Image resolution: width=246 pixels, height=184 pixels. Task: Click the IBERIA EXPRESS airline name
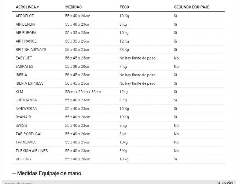[x=30, y=83]
